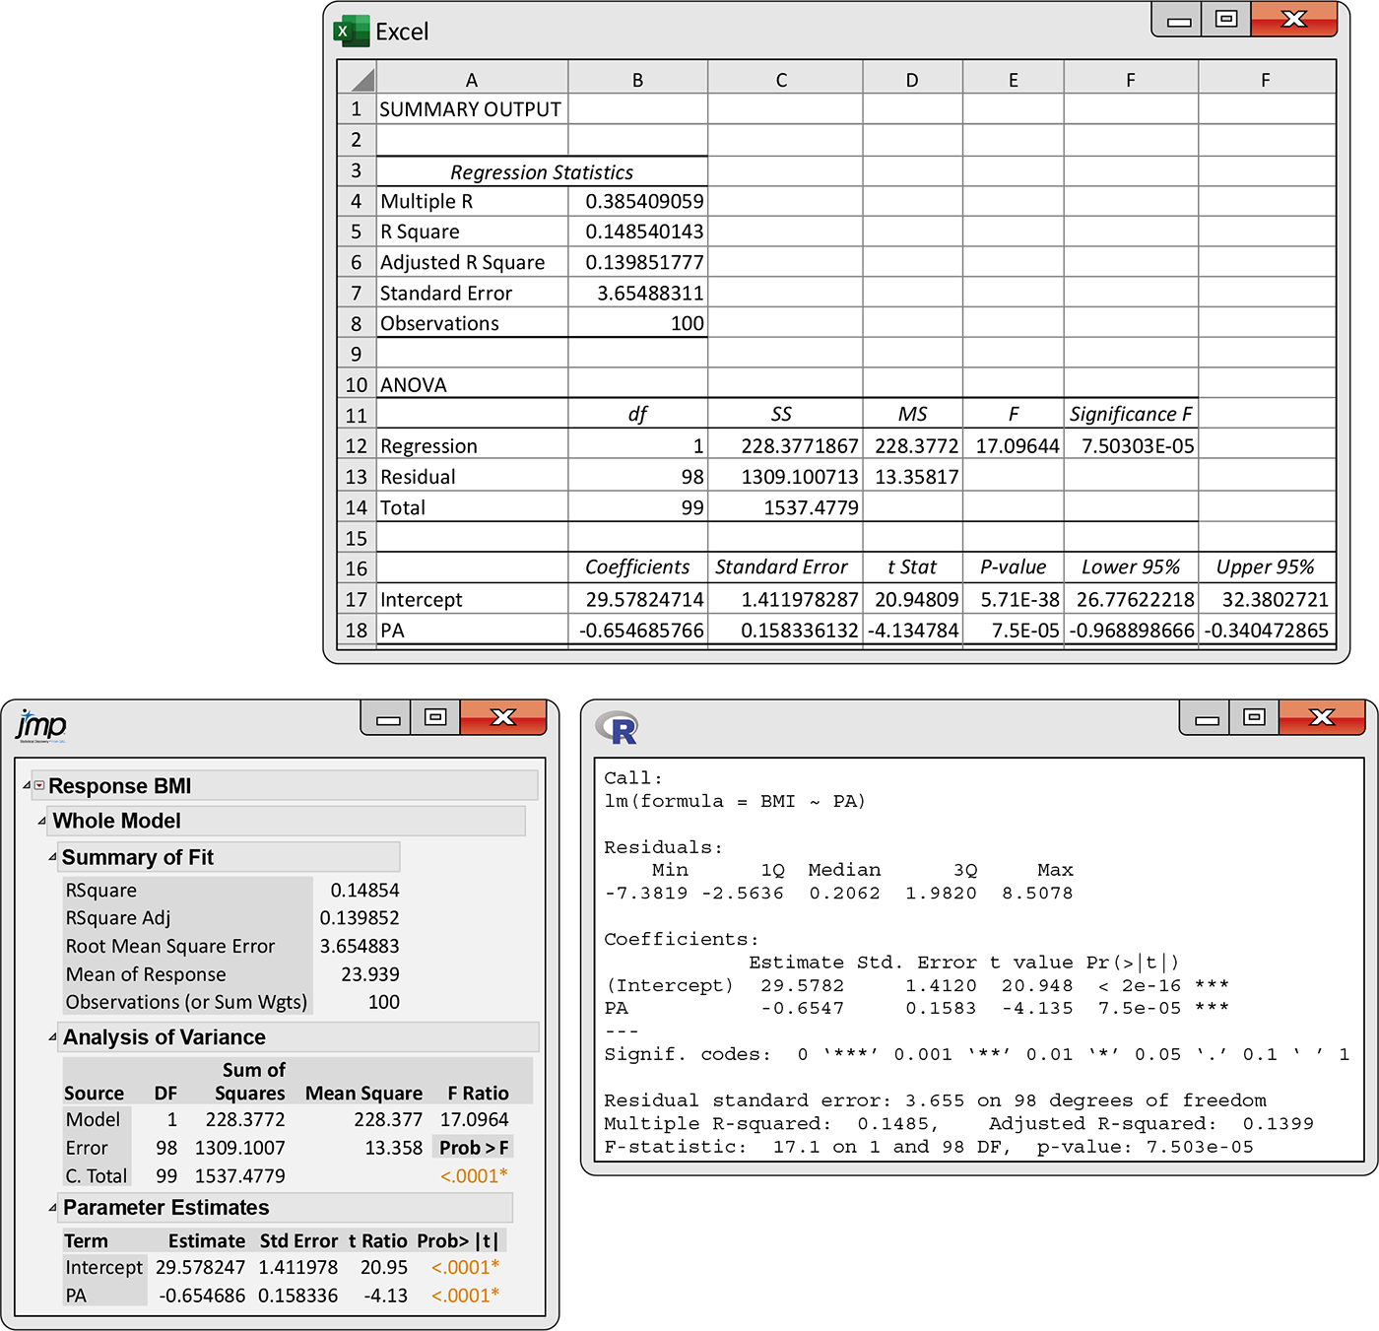Click the Residual MS value 13.35817
The width and height of the screenshot is (1379, 1331).
912,477
